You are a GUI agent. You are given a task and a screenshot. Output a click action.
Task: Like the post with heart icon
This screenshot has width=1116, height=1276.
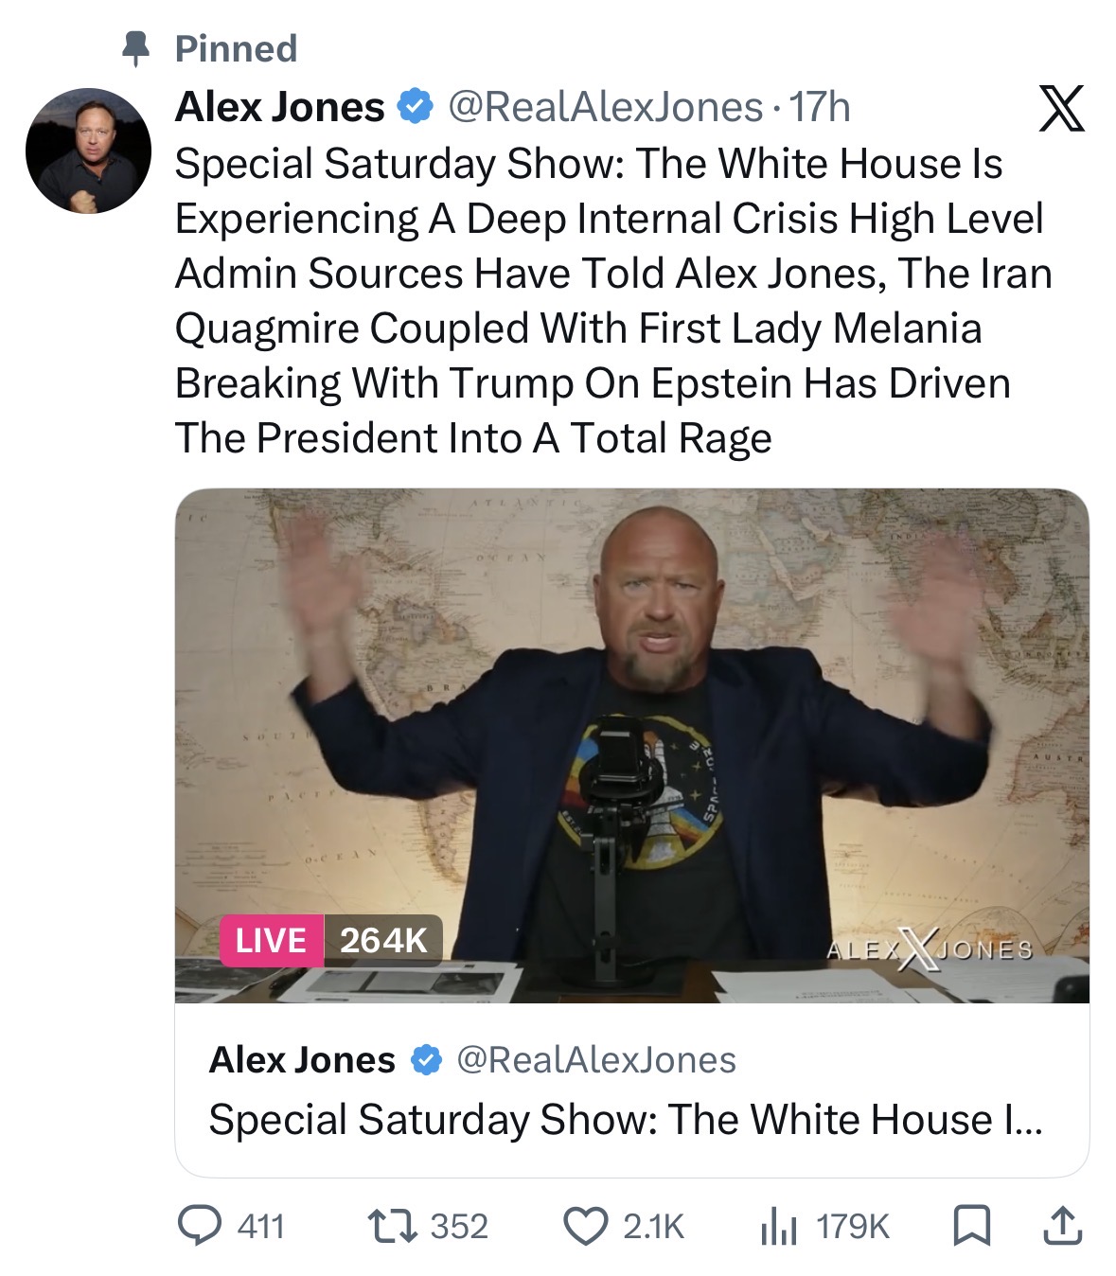pyautogui.click(x=586, y=1226)
